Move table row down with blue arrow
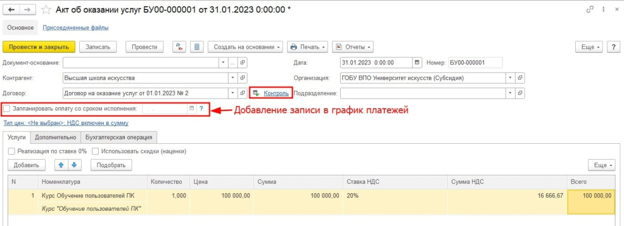 tap(75, 164)
